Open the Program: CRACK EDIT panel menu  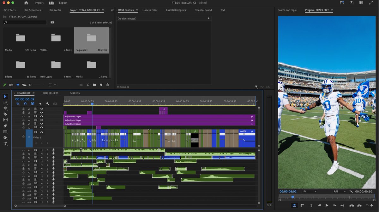pos(332,10)
